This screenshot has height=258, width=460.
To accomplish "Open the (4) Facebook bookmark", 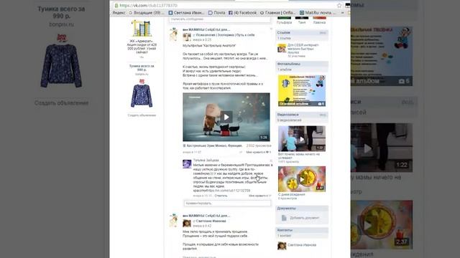I will point(243,13).
